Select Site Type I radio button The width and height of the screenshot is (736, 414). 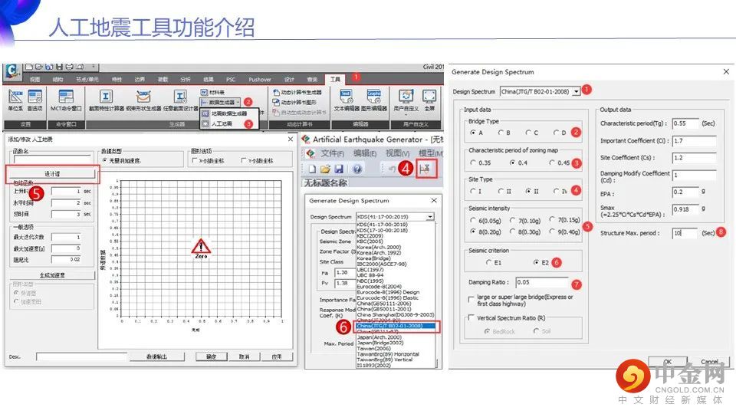click(473, 191)
